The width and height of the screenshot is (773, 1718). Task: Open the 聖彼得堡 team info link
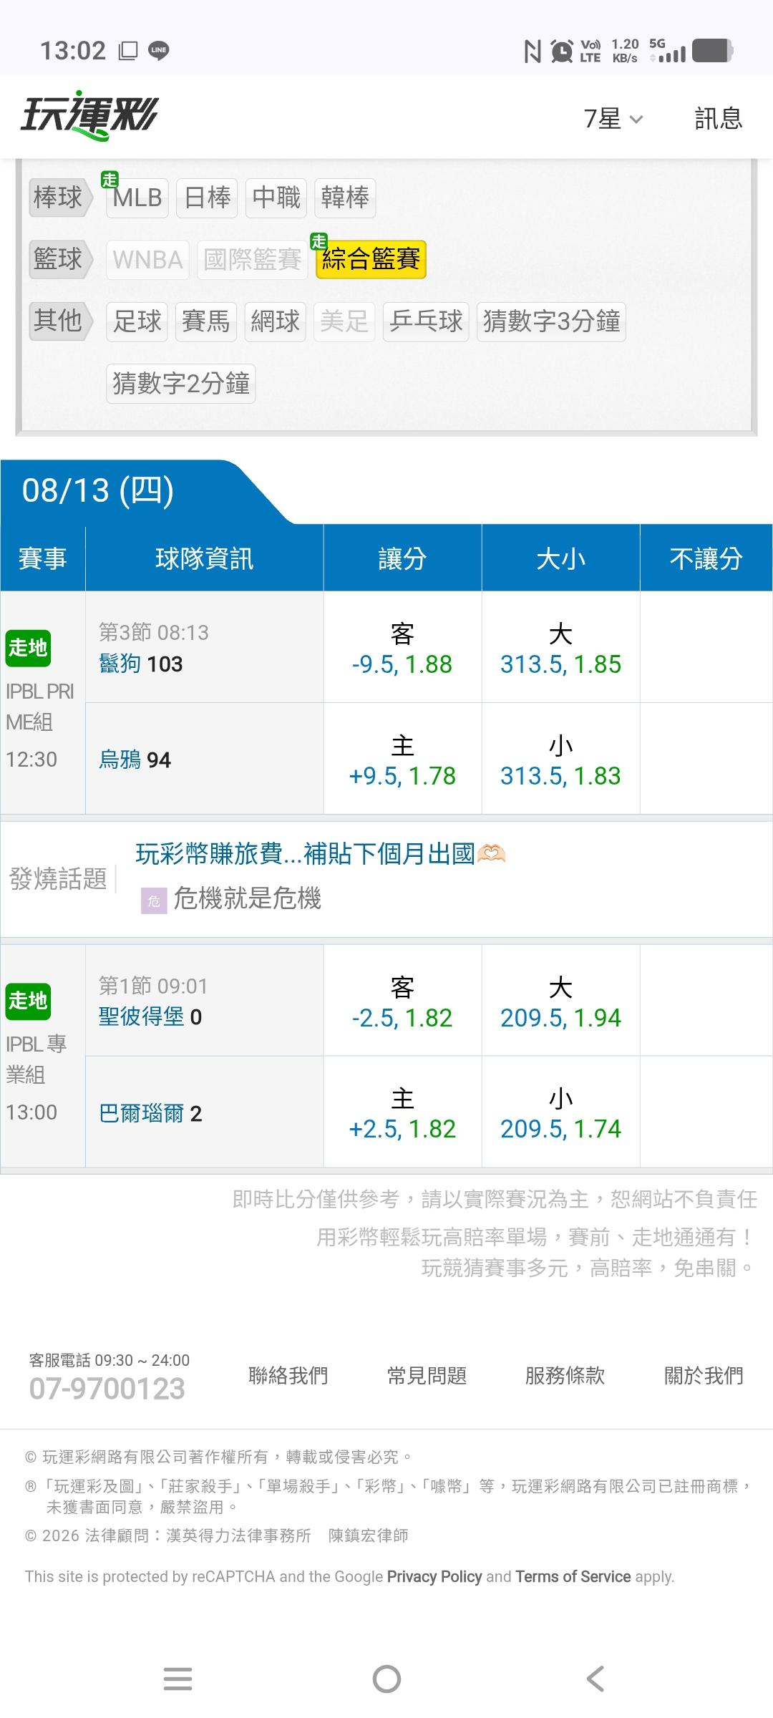click(141, 1016)
